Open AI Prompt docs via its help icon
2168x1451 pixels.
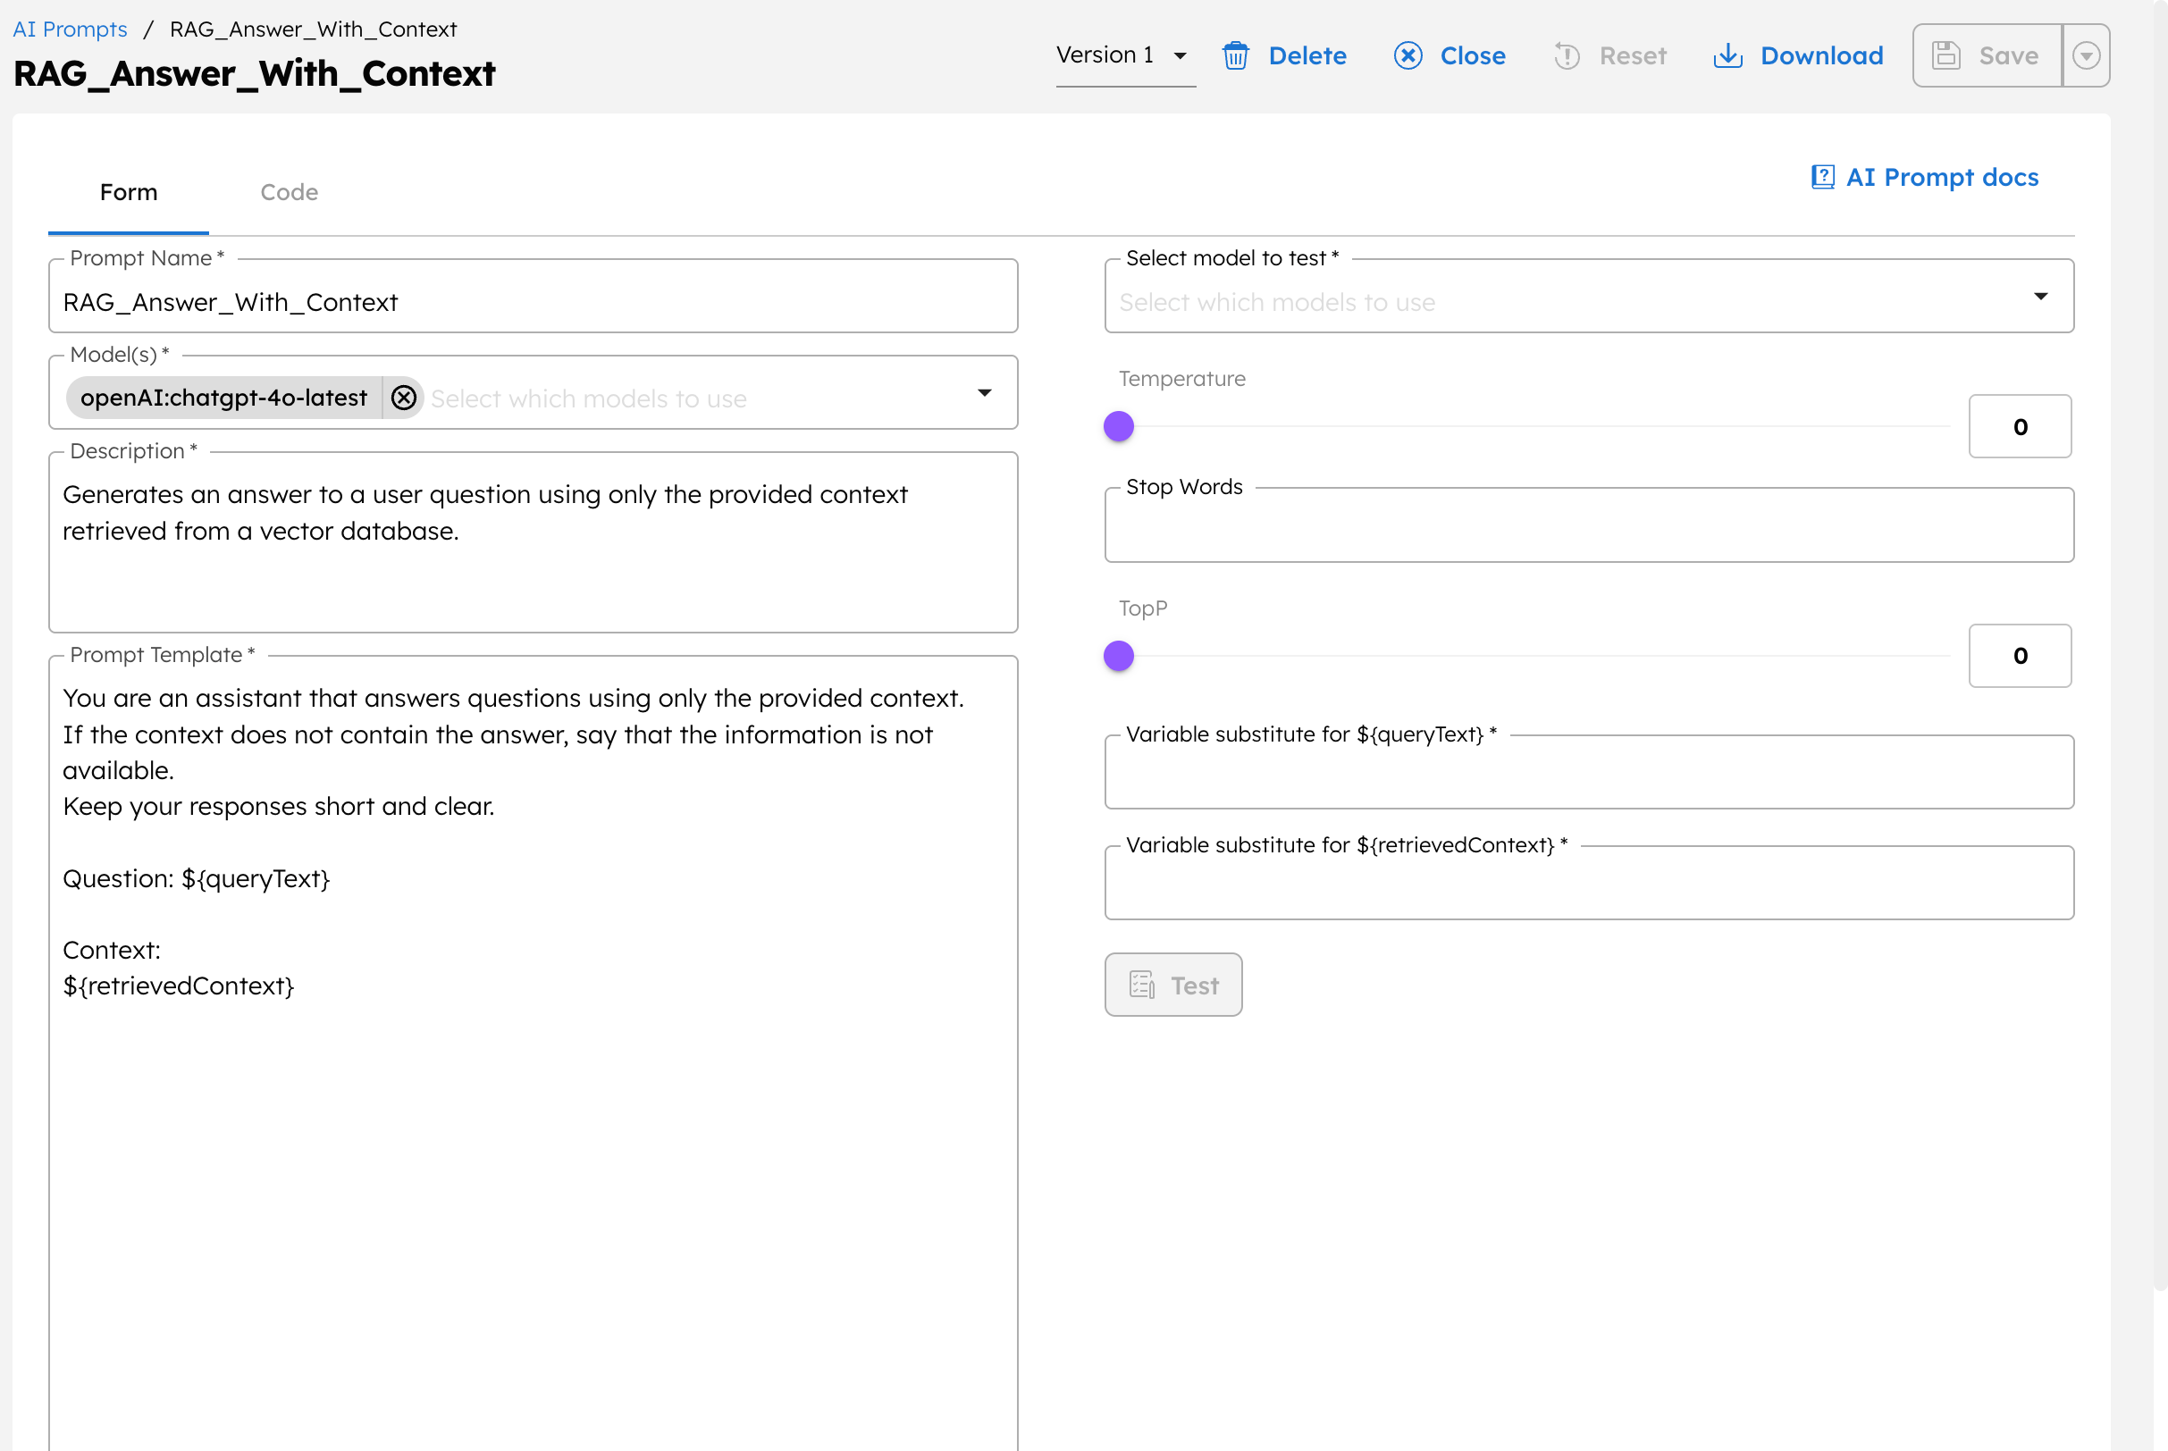coord(1822,177)
